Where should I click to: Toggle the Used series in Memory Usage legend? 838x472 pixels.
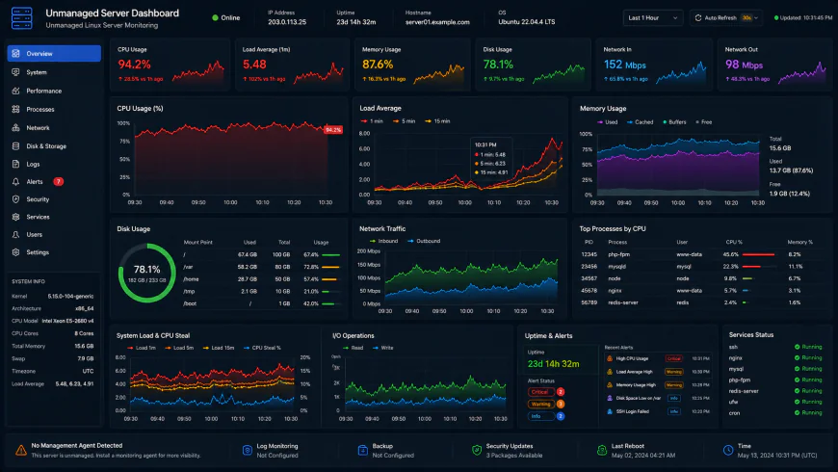click(607, 122)
